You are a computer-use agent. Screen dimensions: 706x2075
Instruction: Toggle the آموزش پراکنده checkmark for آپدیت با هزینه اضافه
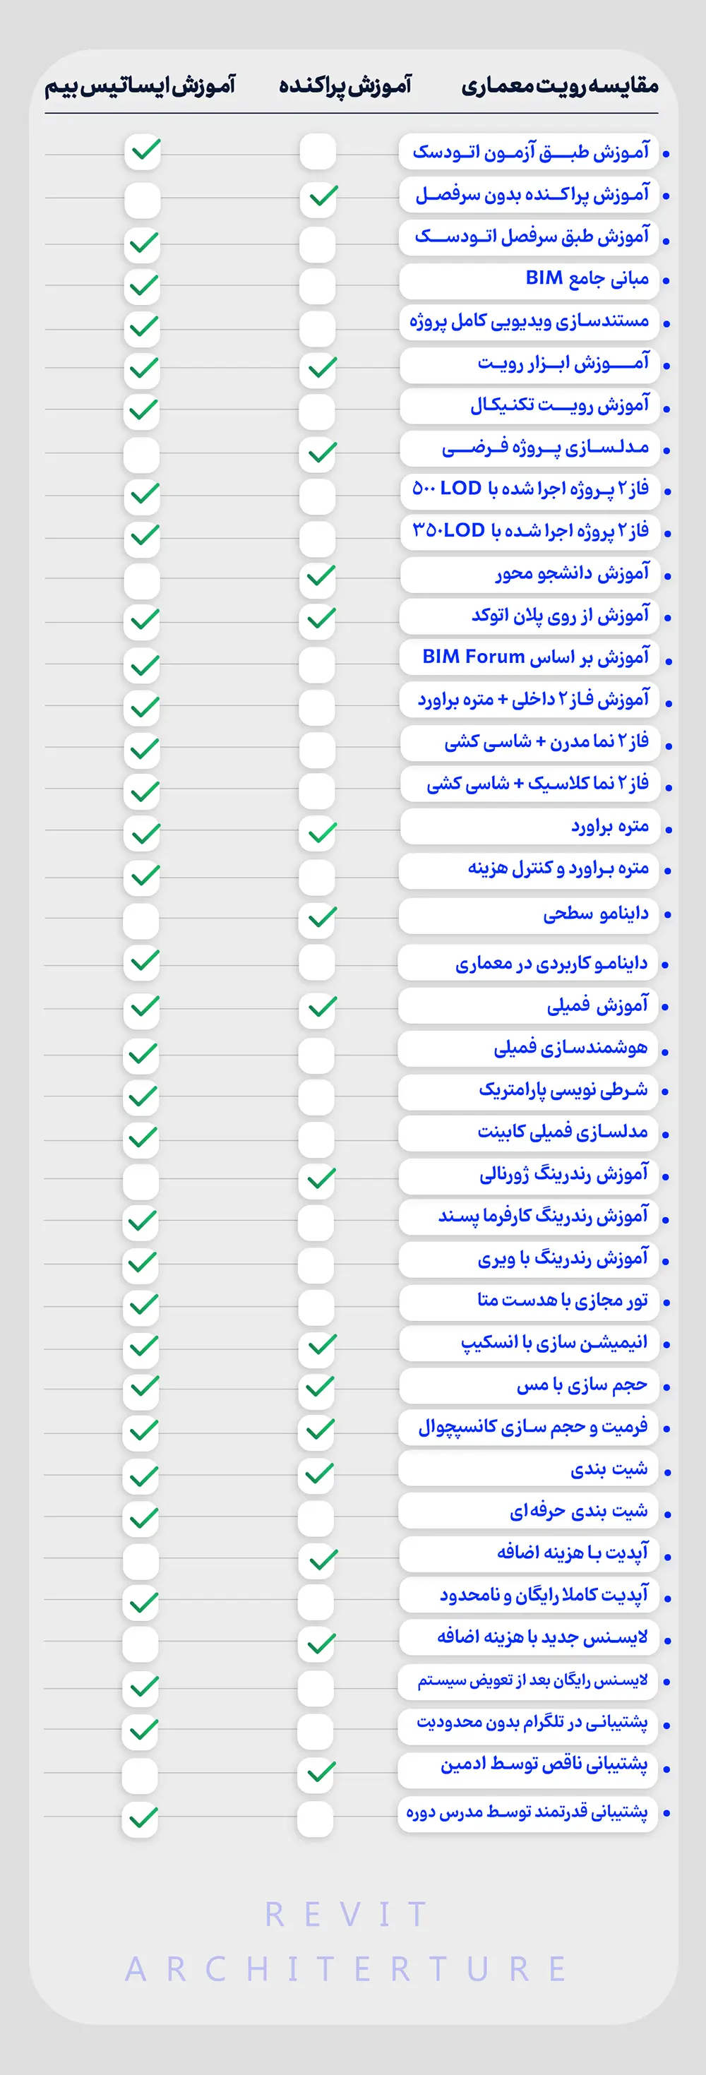click(x=317, y=1561)
